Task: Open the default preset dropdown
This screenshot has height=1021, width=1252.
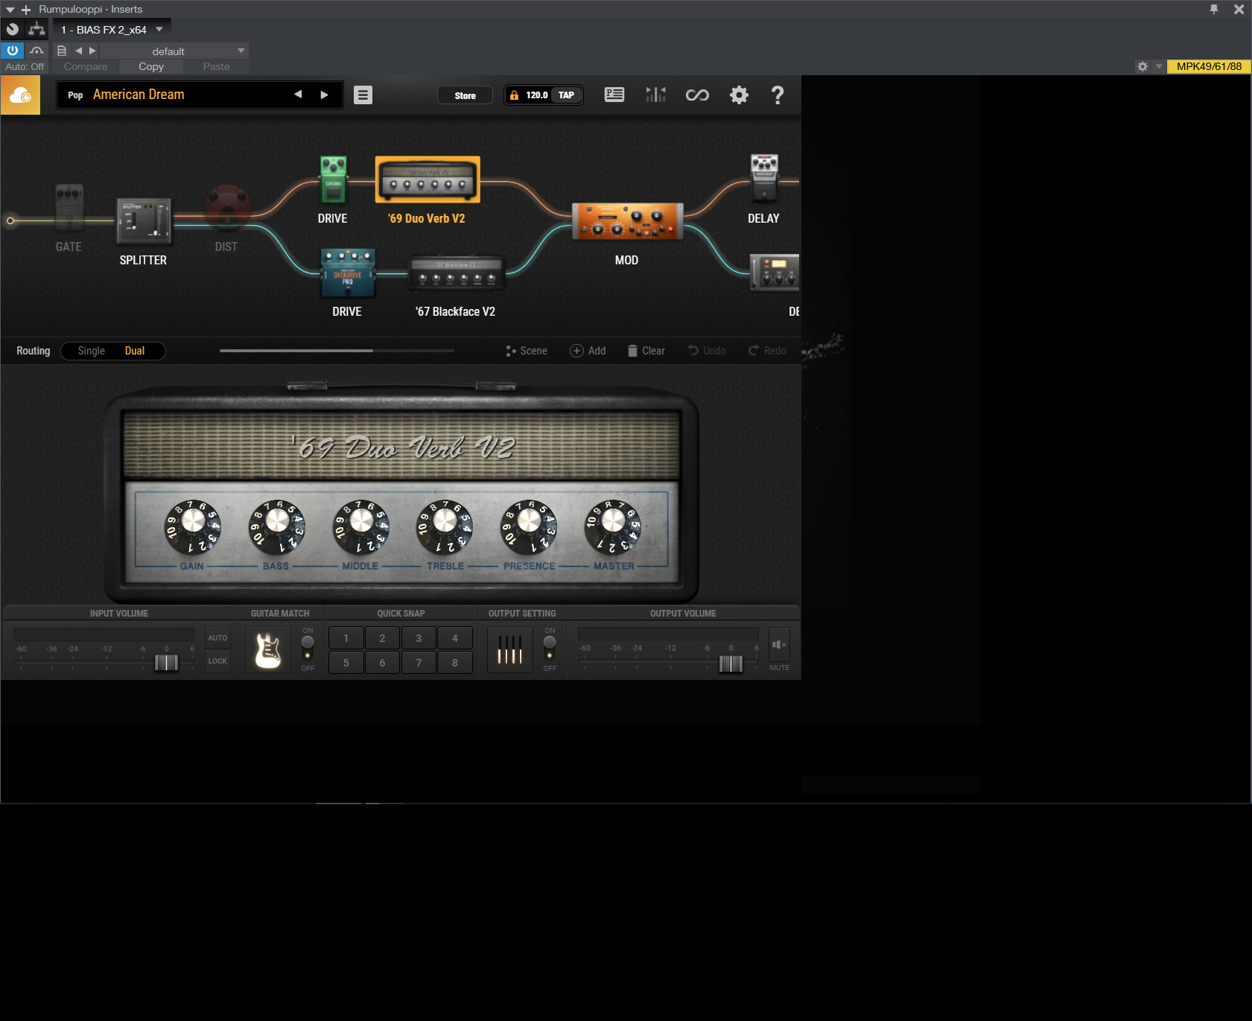Action: click(x=174, y=51)
